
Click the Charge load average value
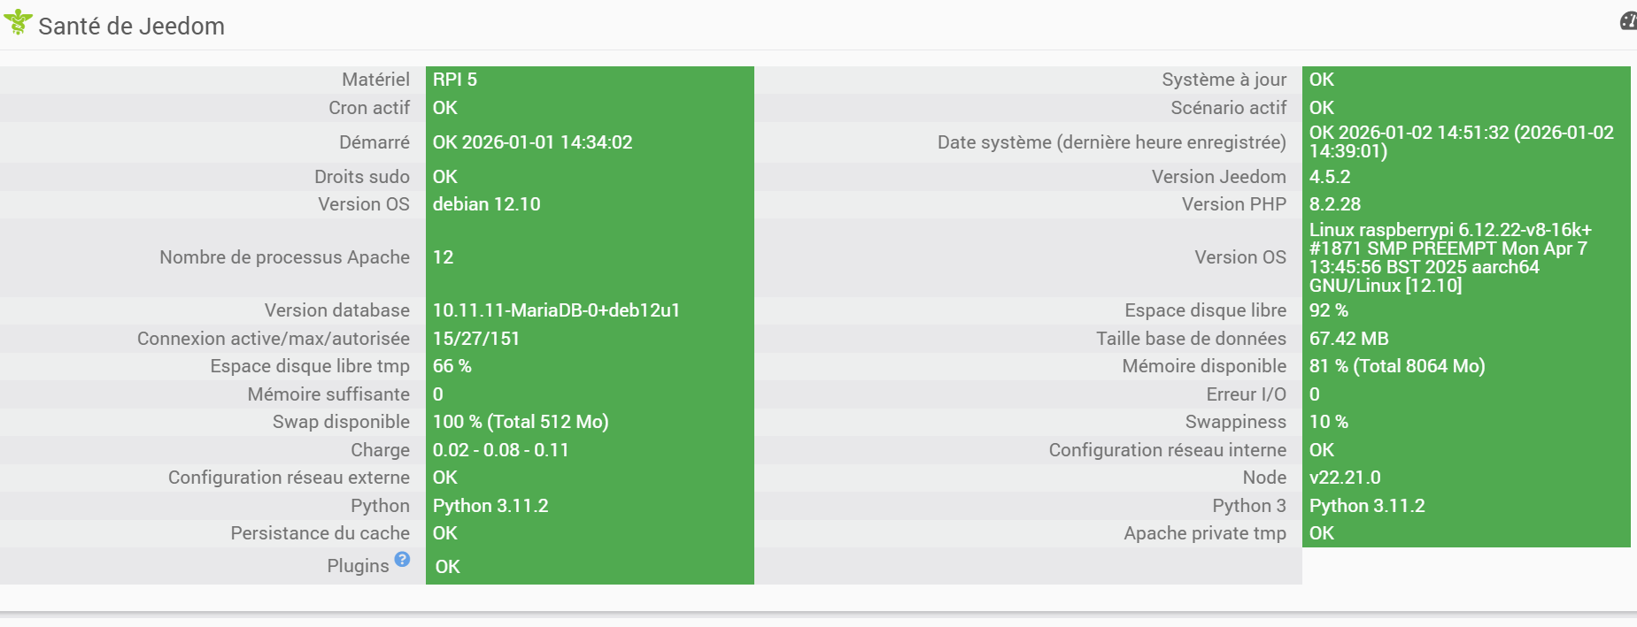point(500,450)
